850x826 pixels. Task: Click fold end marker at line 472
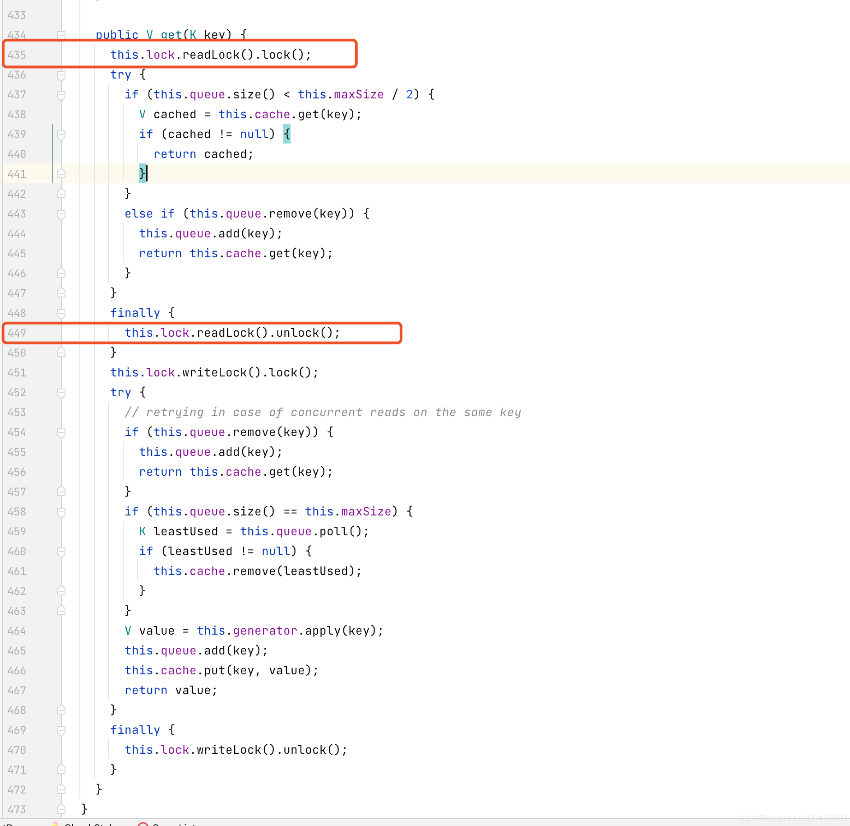pyautogui.click(x=61, y=790)
